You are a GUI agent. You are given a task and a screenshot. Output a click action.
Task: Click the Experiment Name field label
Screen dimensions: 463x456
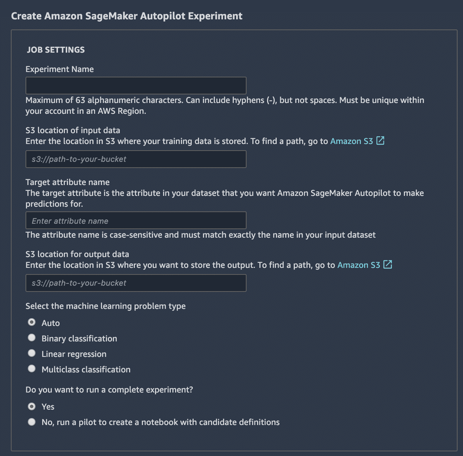(60, 69)
